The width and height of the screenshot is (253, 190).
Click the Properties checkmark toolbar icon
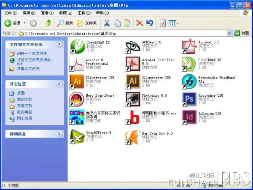click(x=163, y=23)
